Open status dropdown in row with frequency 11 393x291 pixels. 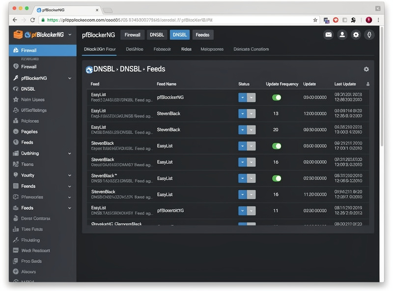(247, 211)
